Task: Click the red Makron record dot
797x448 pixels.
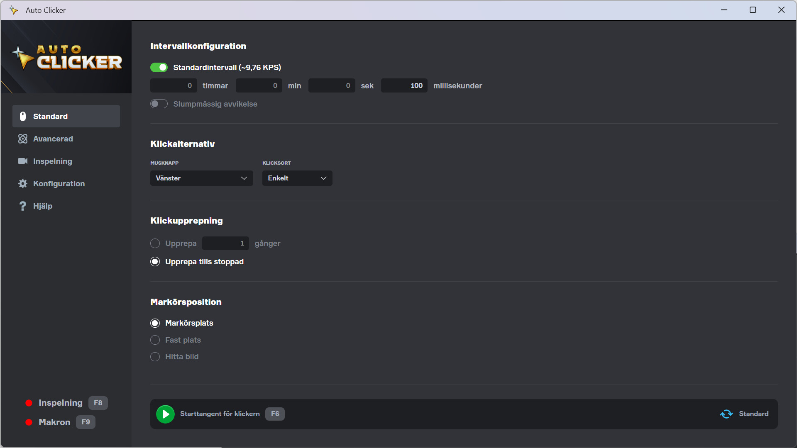Action: coord(29,422)
